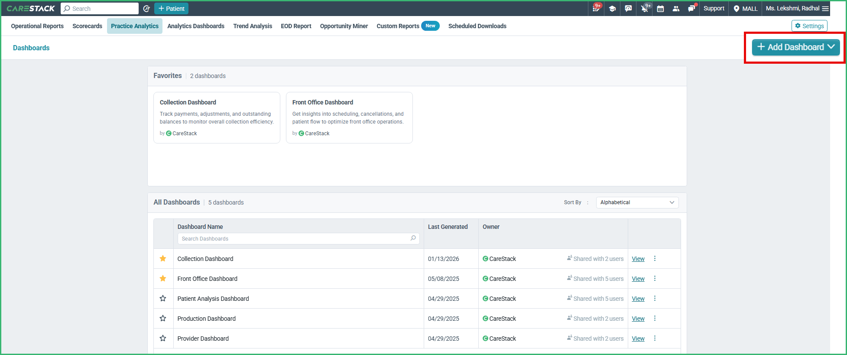The height and width of the screenshot is (355, 847).
Task: Unfavorite Collection Dashboard using its star
Action: [163, 259]
